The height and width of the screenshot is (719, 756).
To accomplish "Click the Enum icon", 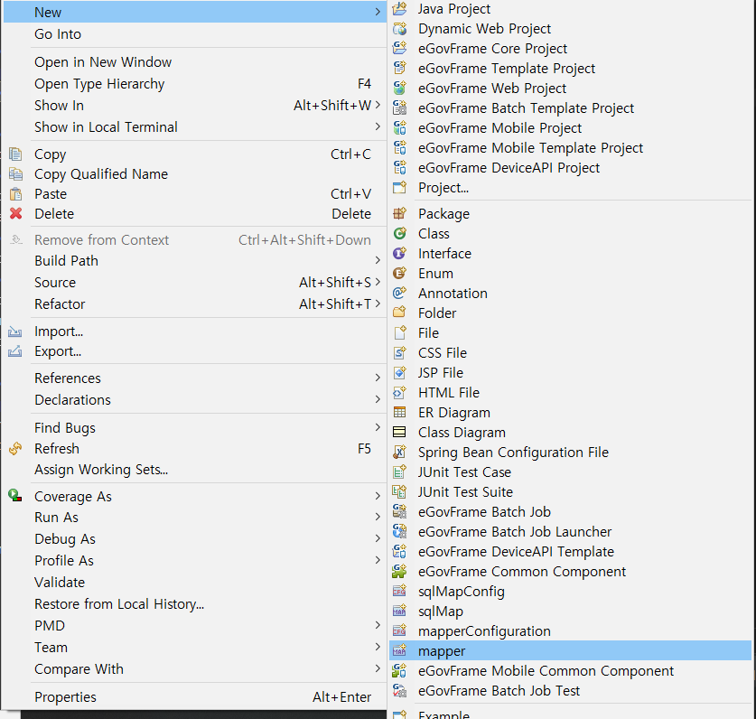I will click(400, 274).
